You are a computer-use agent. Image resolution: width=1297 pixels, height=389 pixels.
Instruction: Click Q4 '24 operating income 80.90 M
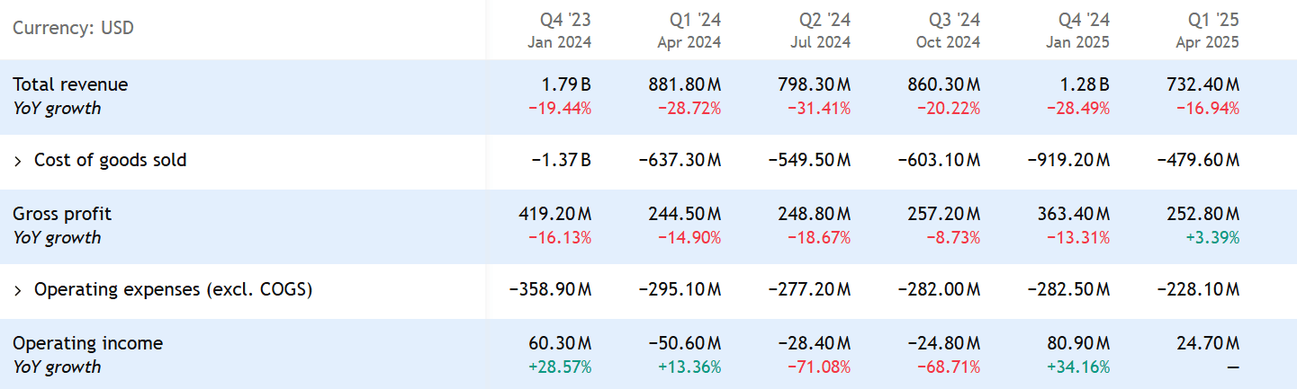[1069, 343]
